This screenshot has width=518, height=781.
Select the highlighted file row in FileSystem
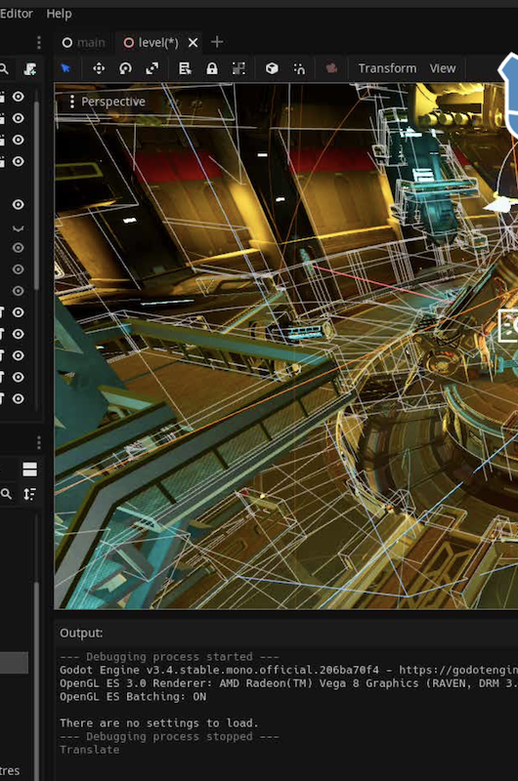pyautogui.click(x=14, y=663)
